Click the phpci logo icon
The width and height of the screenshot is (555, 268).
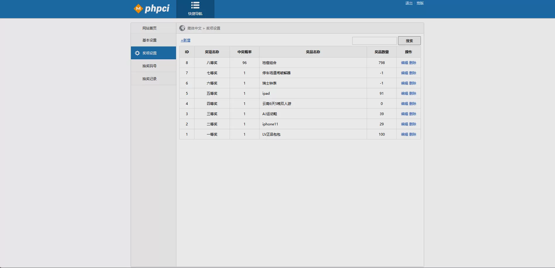138,9
